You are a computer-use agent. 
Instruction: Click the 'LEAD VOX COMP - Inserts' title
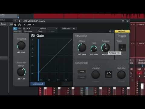tap(34, 21)
